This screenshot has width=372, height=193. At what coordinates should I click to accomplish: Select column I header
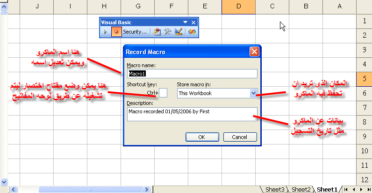click(71, 7)
